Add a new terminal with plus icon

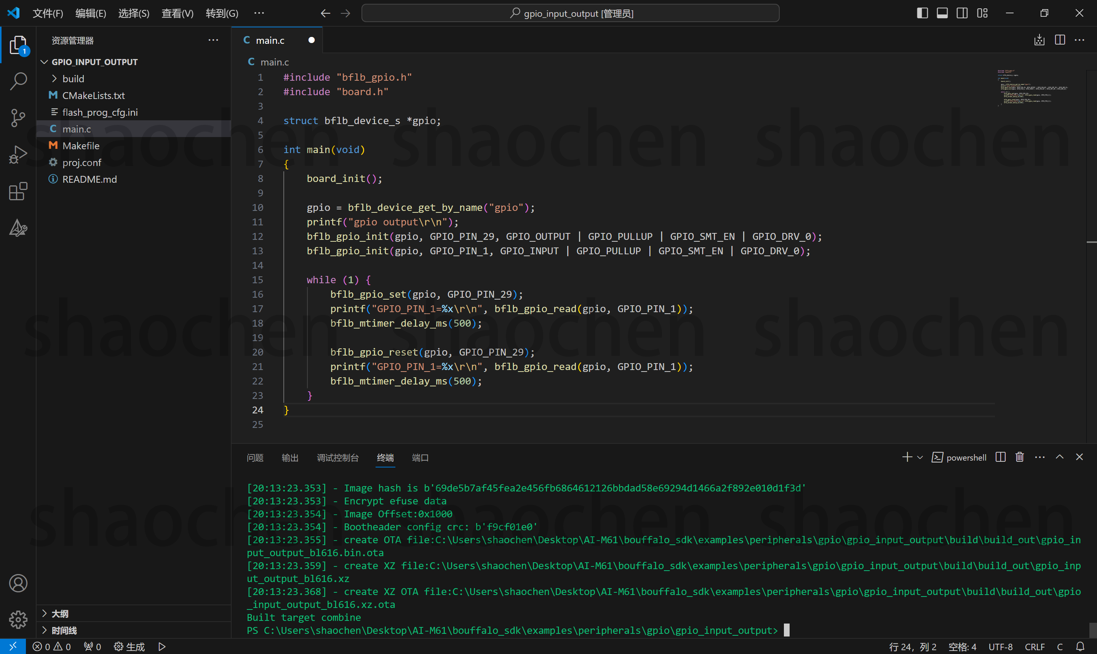[x=907, y=457]
